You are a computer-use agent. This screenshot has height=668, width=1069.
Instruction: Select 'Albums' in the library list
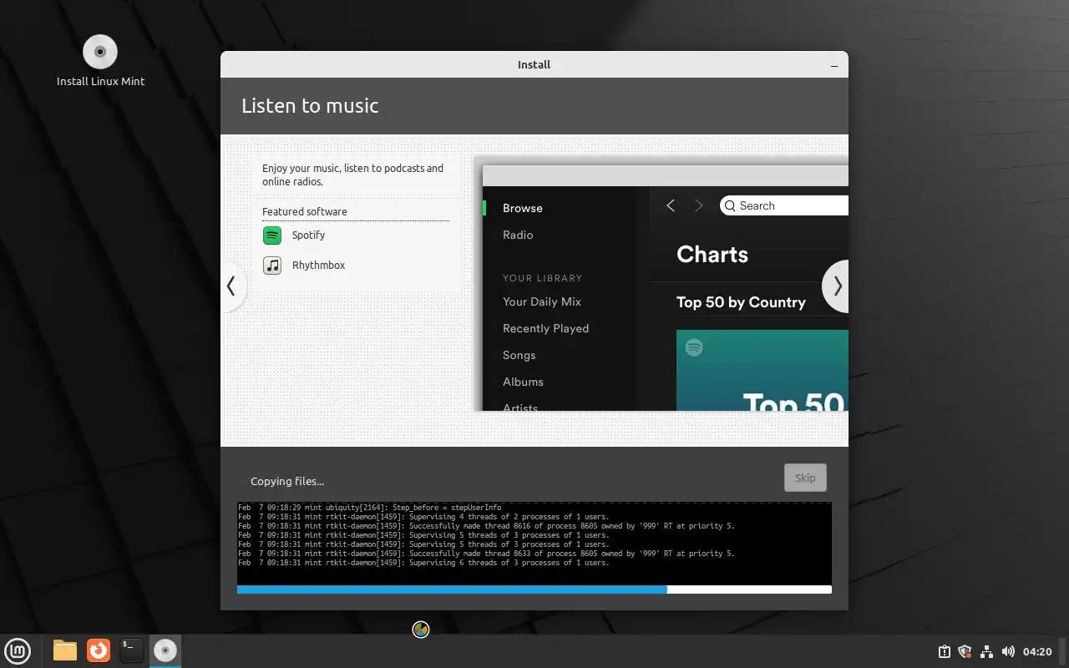(x=523, y=382)
